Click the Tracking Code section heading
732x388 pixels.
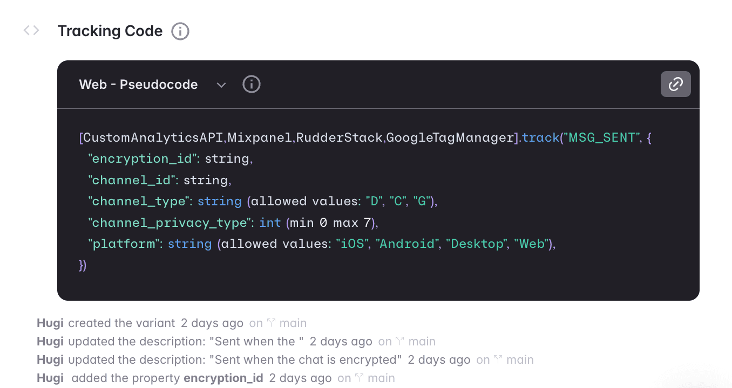110,31
